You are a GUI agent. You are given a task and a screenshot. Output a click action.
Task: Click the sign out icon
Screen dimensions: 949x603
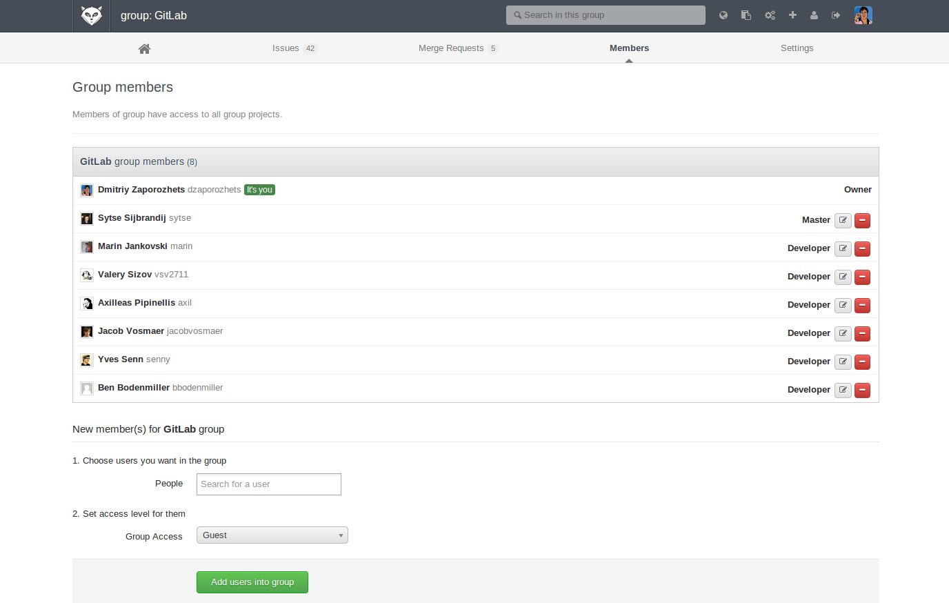pos(836,14)
